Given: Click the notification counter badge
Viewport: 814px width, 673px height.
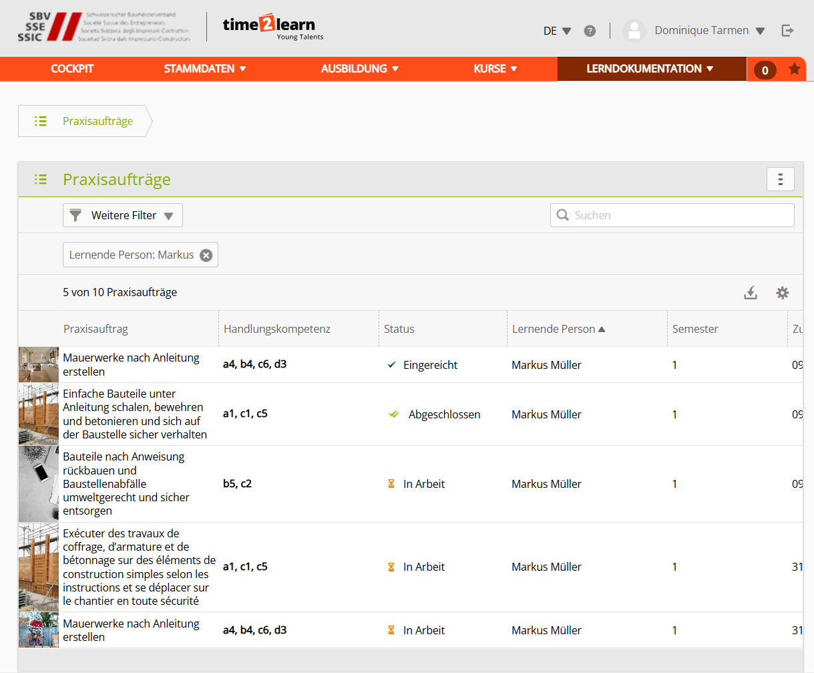Looking at the screenshot, I should tap(765, 70).
